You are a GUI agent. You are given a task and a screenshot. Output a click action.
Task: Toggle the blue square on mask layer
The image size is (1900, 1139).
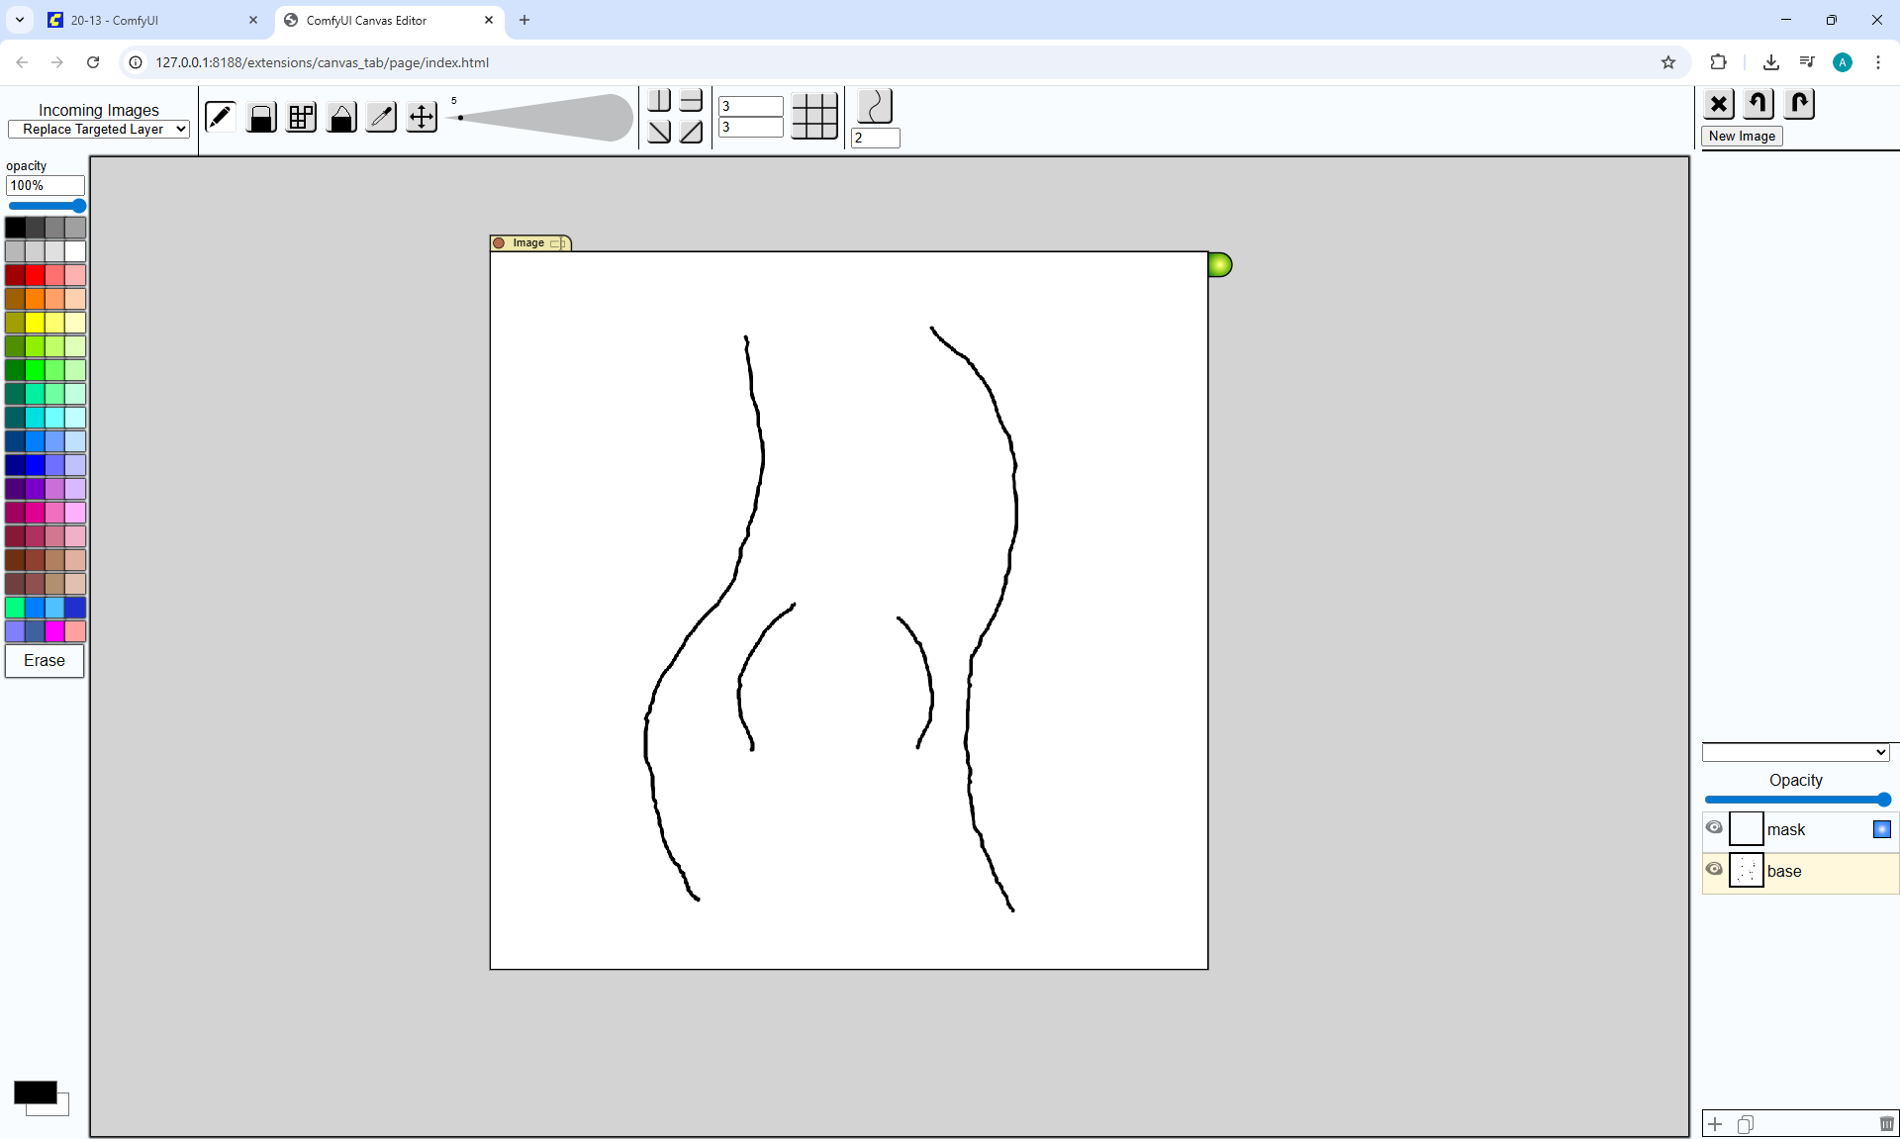pyautogui.click(x=1881, y=829)
